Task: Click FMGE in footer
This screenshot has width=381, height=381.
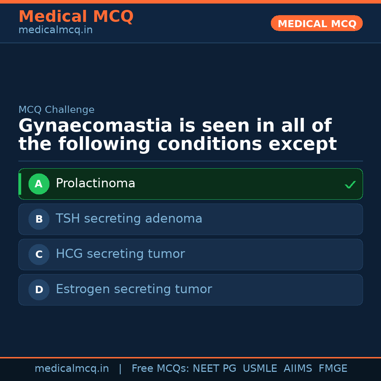Action: click(333, 369)
